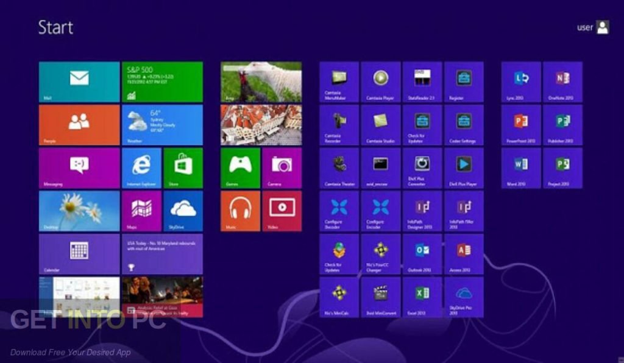Open the Desktop tile preview
Image resolution: width=624 pixels, height=363 pixels.
coord(79,212)
